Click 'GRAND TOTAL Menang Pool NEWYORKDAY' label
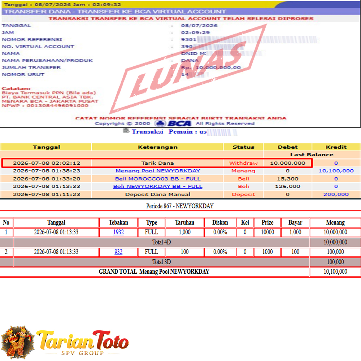Image resolution: width=361 pixels, height=361 pixels. pos(154,271)
